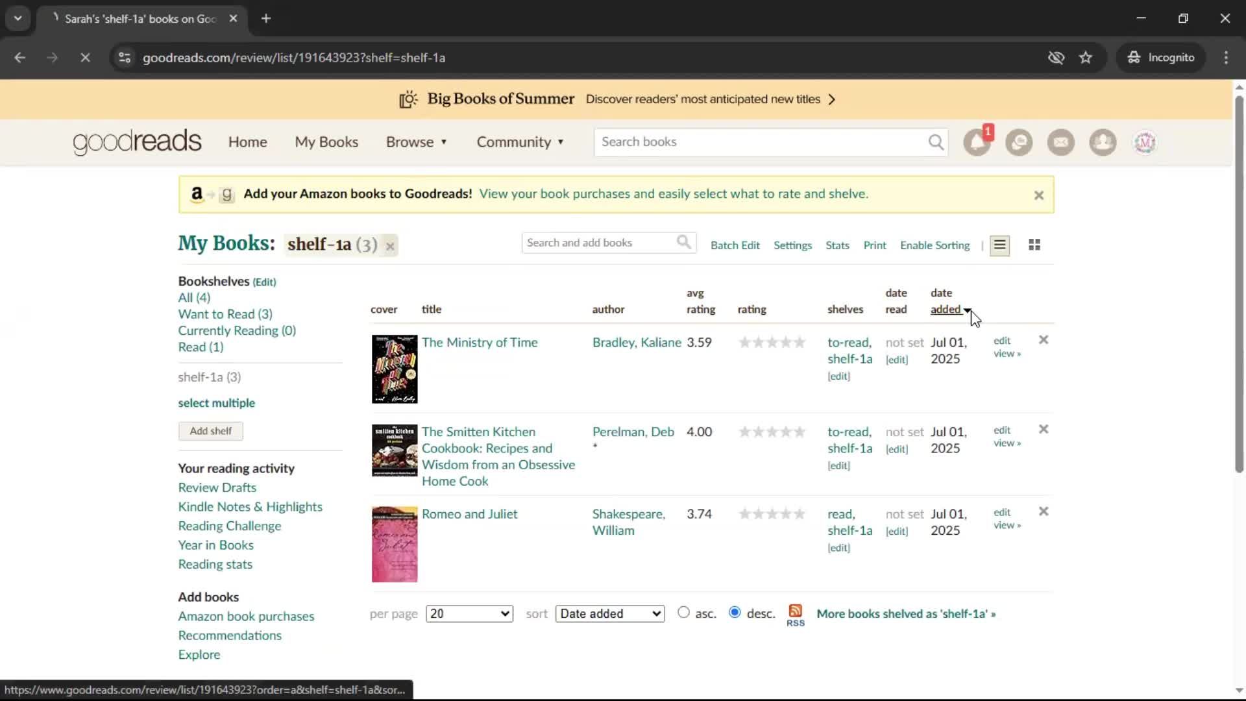1246x701 pixels.
Task: Open Chrome's three-dot menu
Action: [x=1226, y=58]
